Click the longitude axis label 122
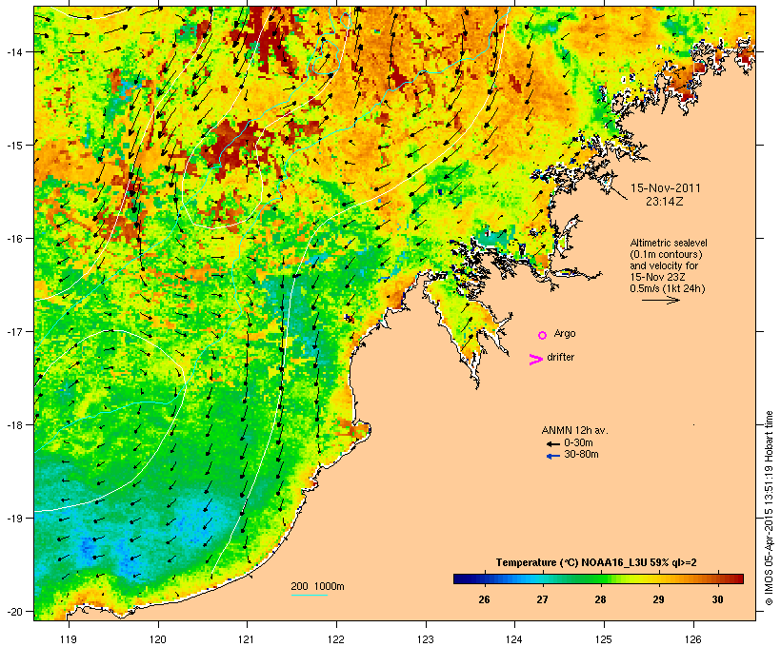Screen dimensions: 781x647 (336, 639)
